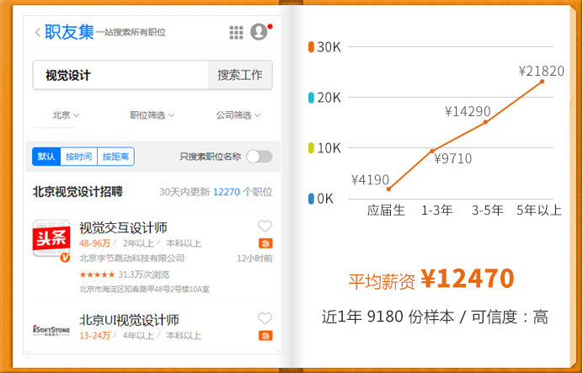Favorite the 视觉交互设计师 job with heart icon
Image resolution: width=583 pixels, height=373 pixels.
click(265, 226)
